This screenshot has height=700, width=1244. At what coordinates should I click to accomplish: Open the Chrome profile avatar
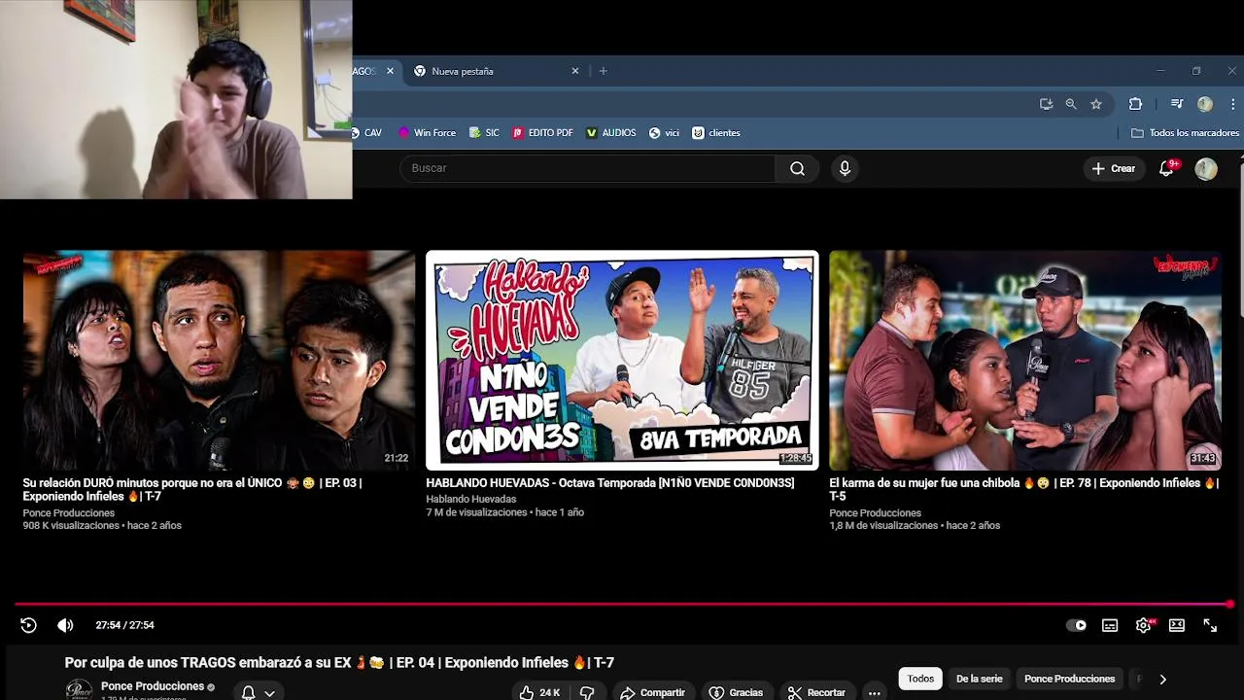(1205, 104)
